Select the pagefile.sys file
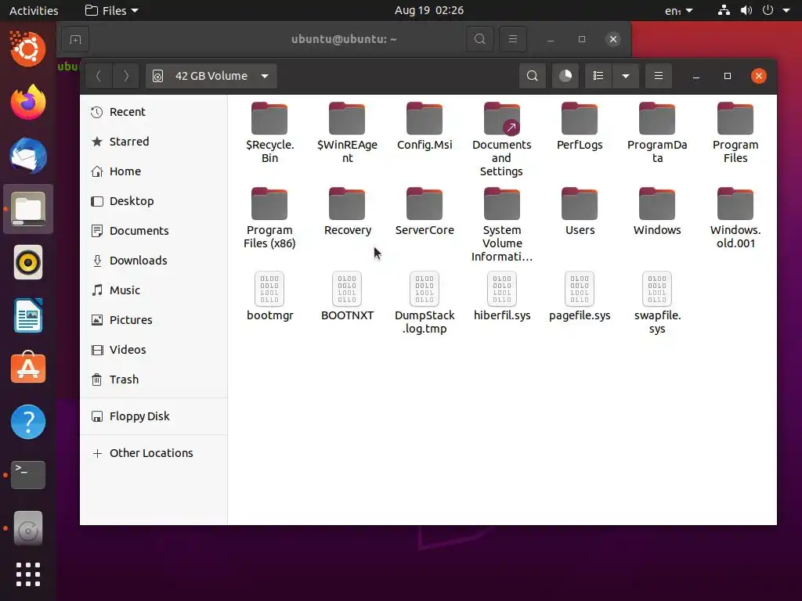The width and height of the screenshot is (802, 601). (580, 297)
